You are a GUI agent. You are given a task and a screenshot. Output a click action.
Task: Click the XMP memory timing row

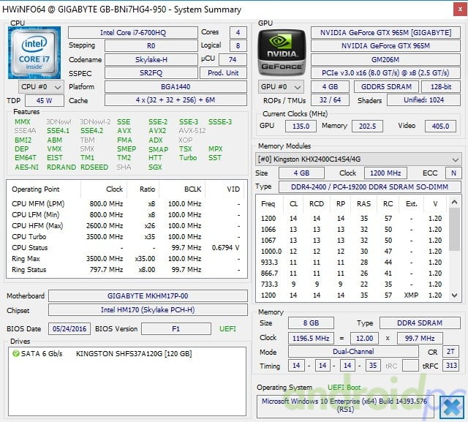point(352,295)
